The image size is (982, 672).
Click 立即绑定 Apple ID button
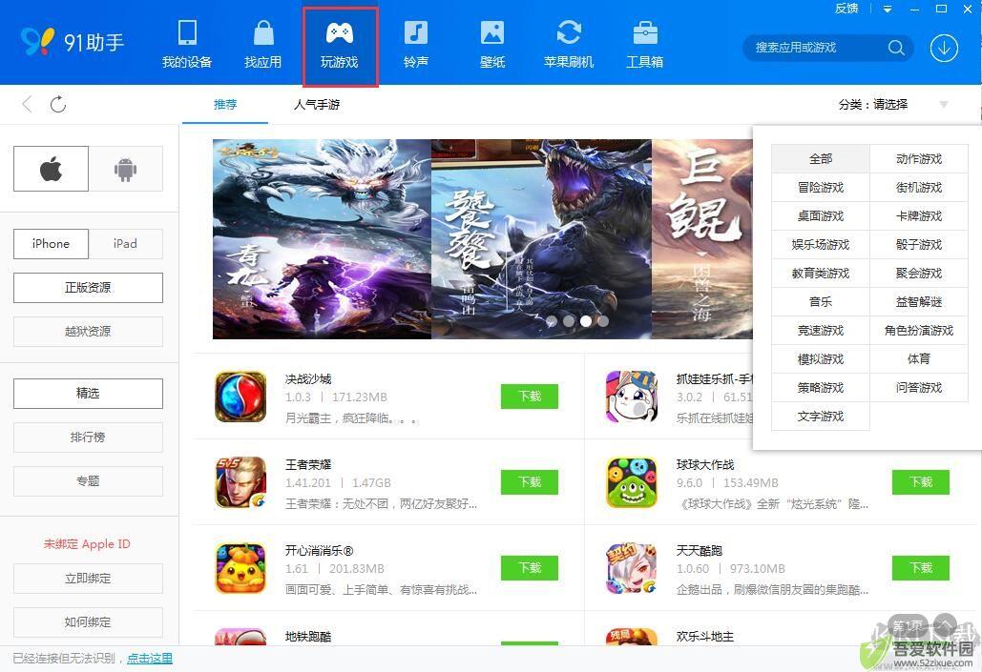(88, 579)
